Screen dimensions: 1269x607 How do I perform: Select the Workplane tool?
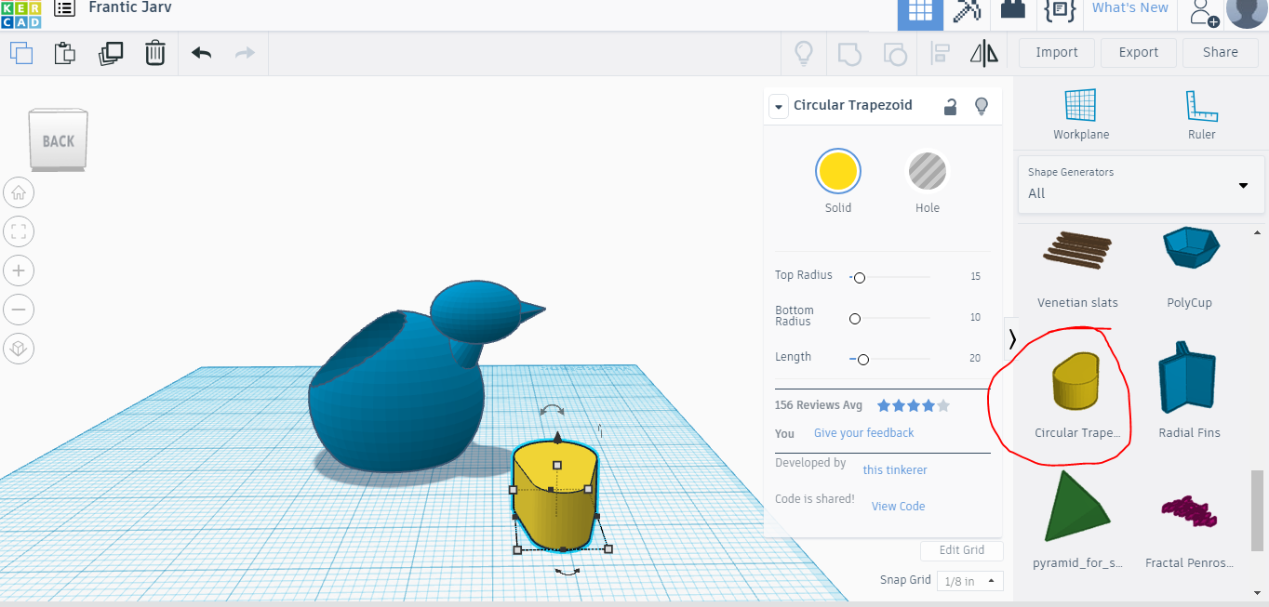[x=1081, y=114]
